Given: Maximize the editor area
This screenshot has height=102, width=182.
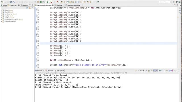Looking at the screenshot, I should click(177, 5).
